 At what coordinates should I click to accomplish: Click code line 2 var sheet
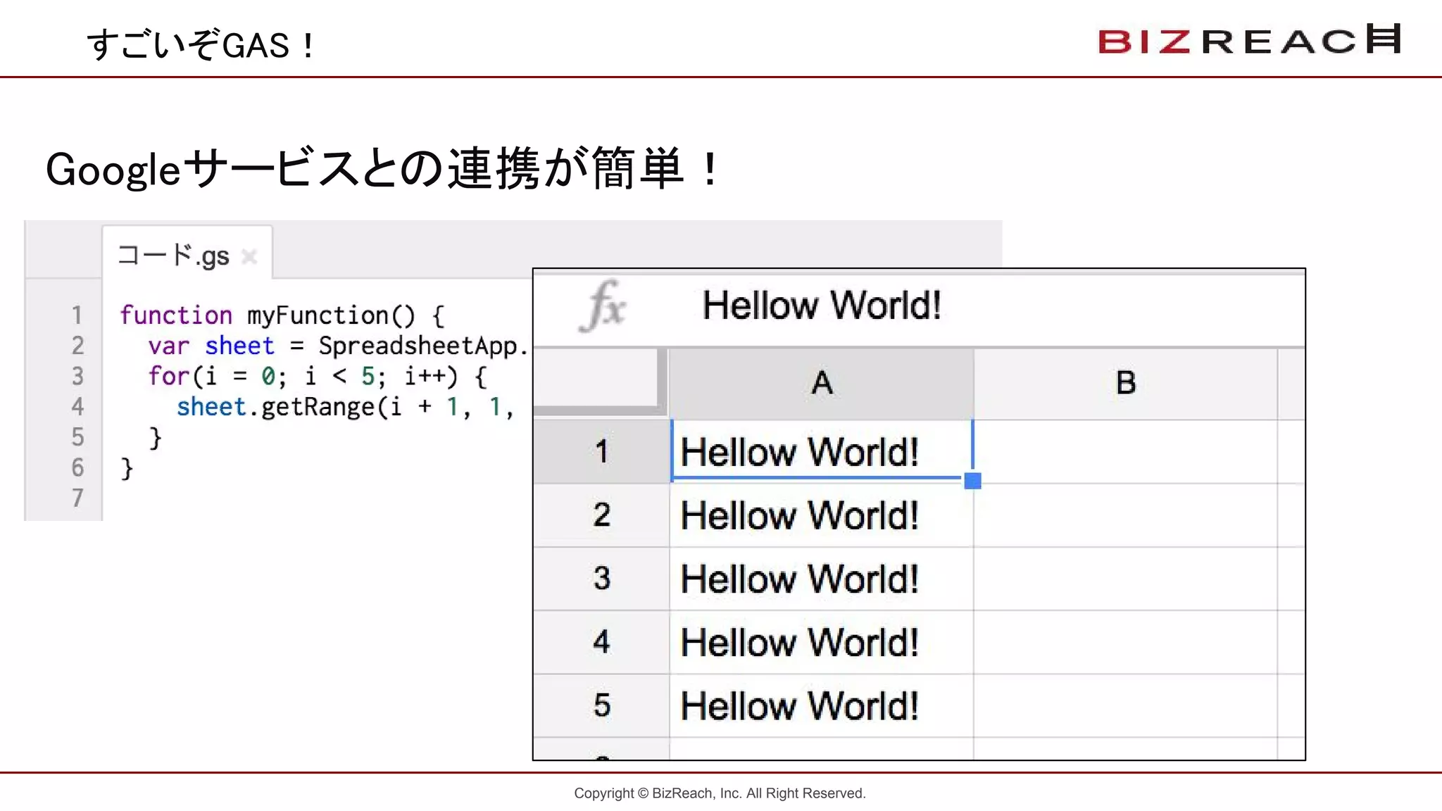click(x=338, y=346)
